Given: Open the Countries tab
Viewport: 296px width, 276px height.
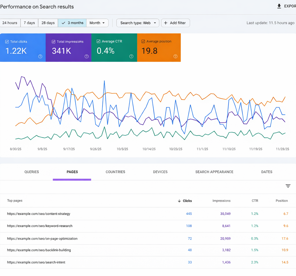Looking at the screenshot, I should coord(115,172).
